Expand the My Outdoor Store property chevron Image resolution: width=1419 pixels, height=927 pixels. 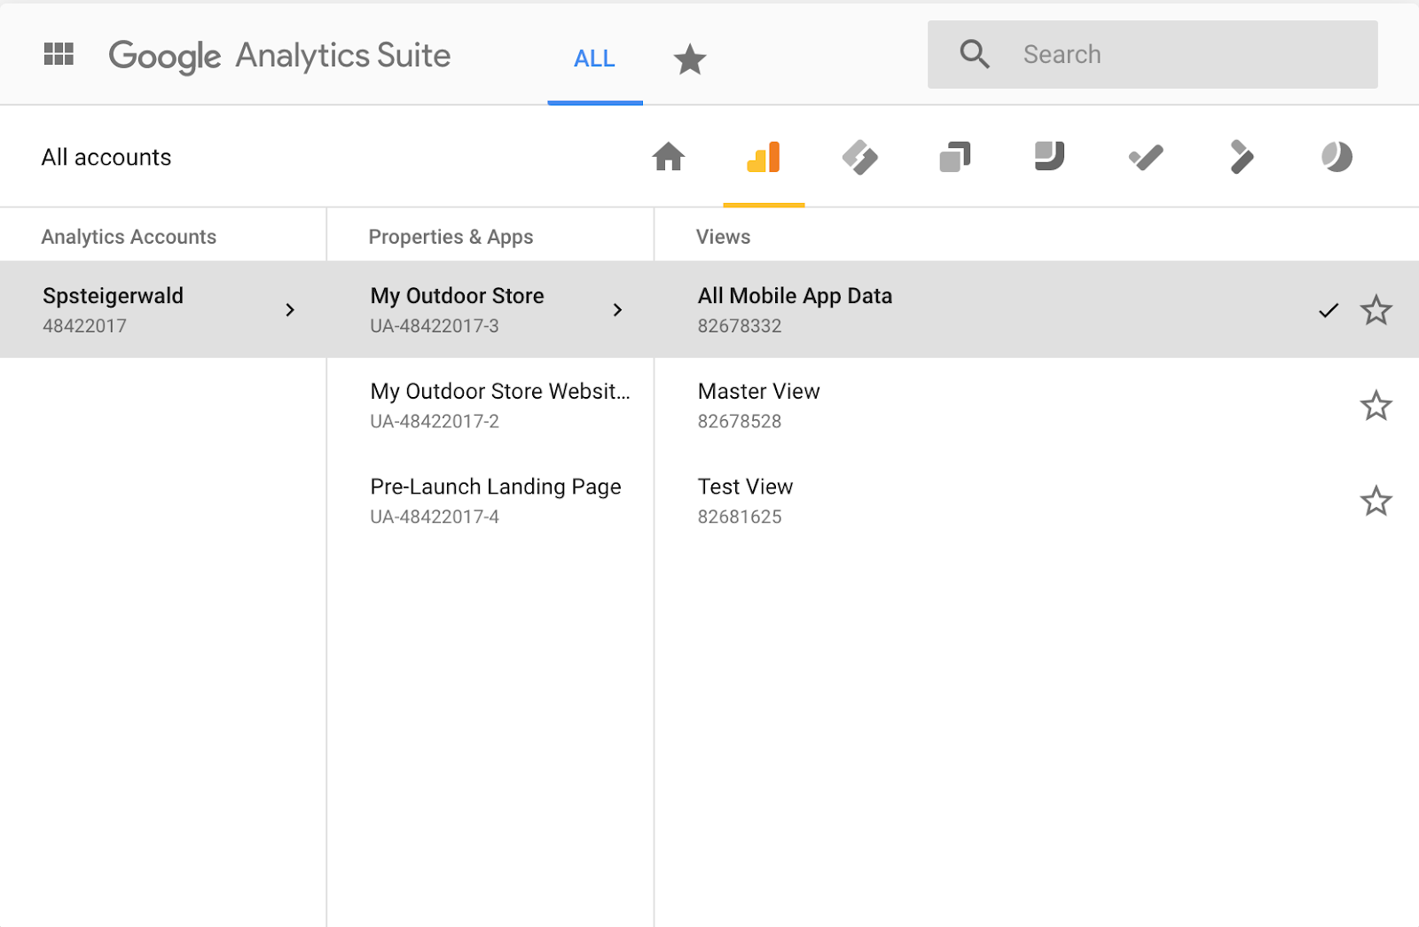(617, 310)
